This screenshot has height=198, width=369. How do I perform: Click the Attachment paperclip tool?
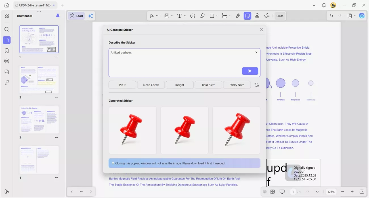click(x=238, y=16)
